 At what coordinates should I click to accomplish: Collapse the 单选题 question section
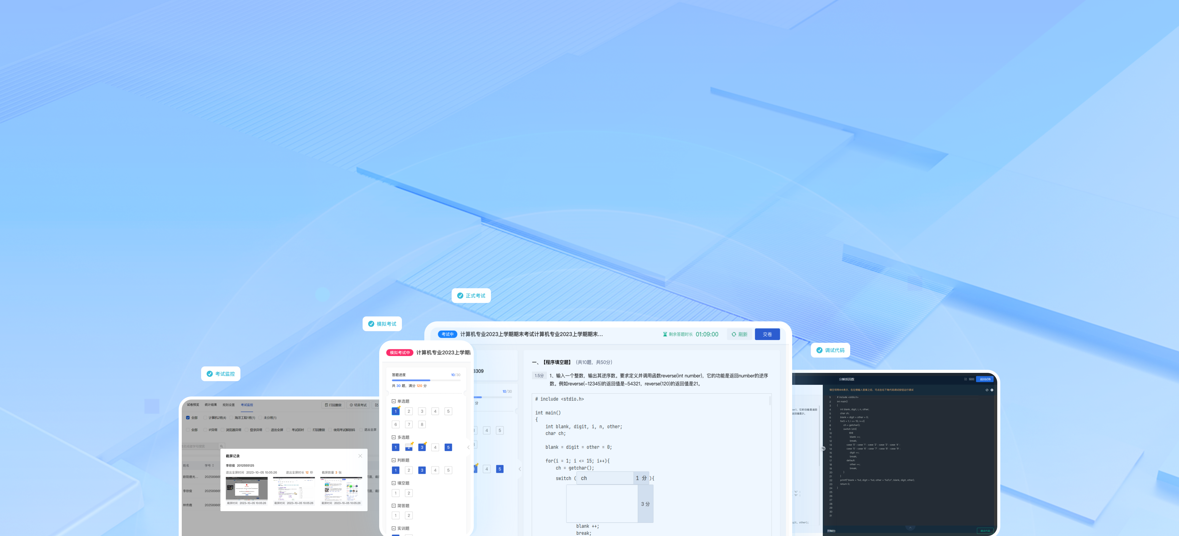[x=394, y=401]
